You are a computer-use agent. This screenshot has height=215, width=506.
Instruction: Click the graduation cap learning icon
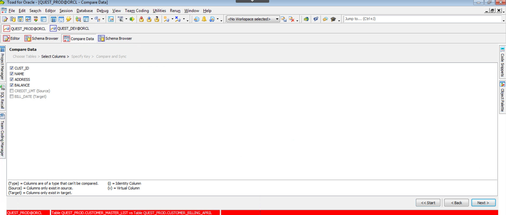tap(333, 19)
